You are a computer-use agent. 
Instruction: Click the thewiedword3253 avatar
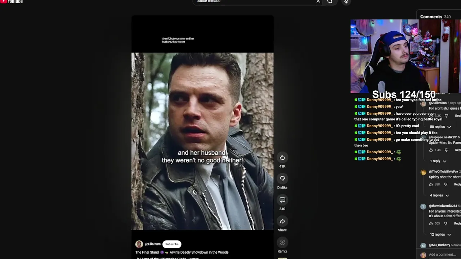423,207
